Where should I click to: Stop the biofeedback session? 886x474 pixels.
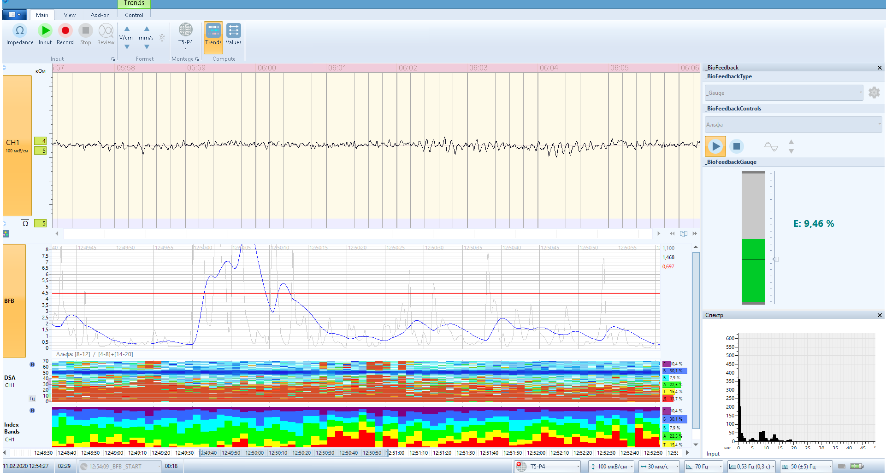coord(737,146)
